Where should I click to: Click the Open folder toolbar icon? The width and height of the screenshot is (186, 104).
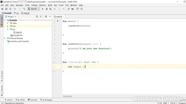[2, 9]
